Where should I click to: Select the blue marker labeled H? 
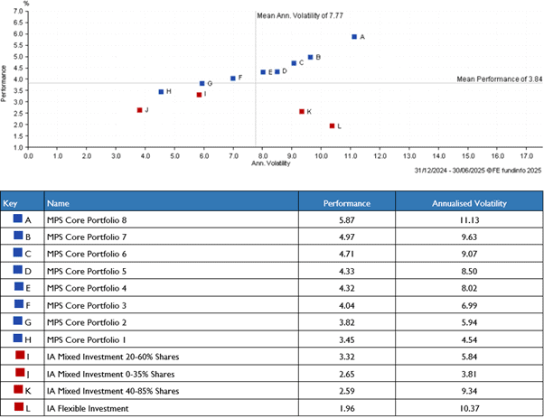161,91
